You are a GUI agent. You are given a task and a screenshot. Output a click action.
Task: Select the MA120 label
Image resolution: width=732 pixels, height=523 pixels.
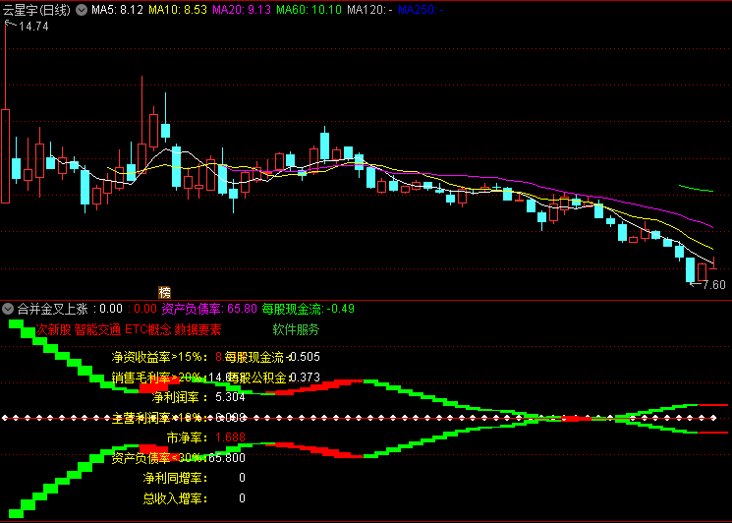point(369,10)
